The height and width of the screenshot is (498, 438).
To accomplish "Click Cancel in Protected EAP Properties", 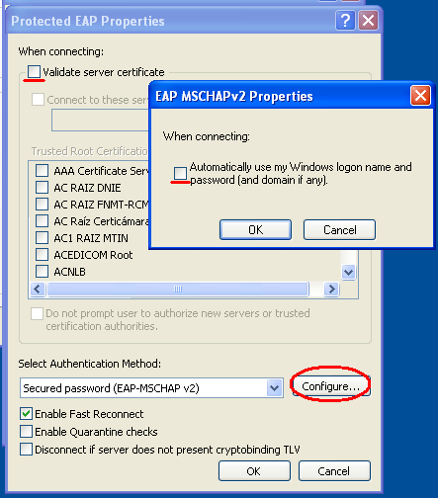I will click(334, 471).
